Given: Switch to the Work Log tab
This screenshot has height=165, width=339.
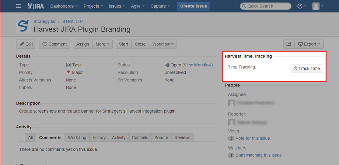Looking at the screenshot, I should [x=77, y=137].
